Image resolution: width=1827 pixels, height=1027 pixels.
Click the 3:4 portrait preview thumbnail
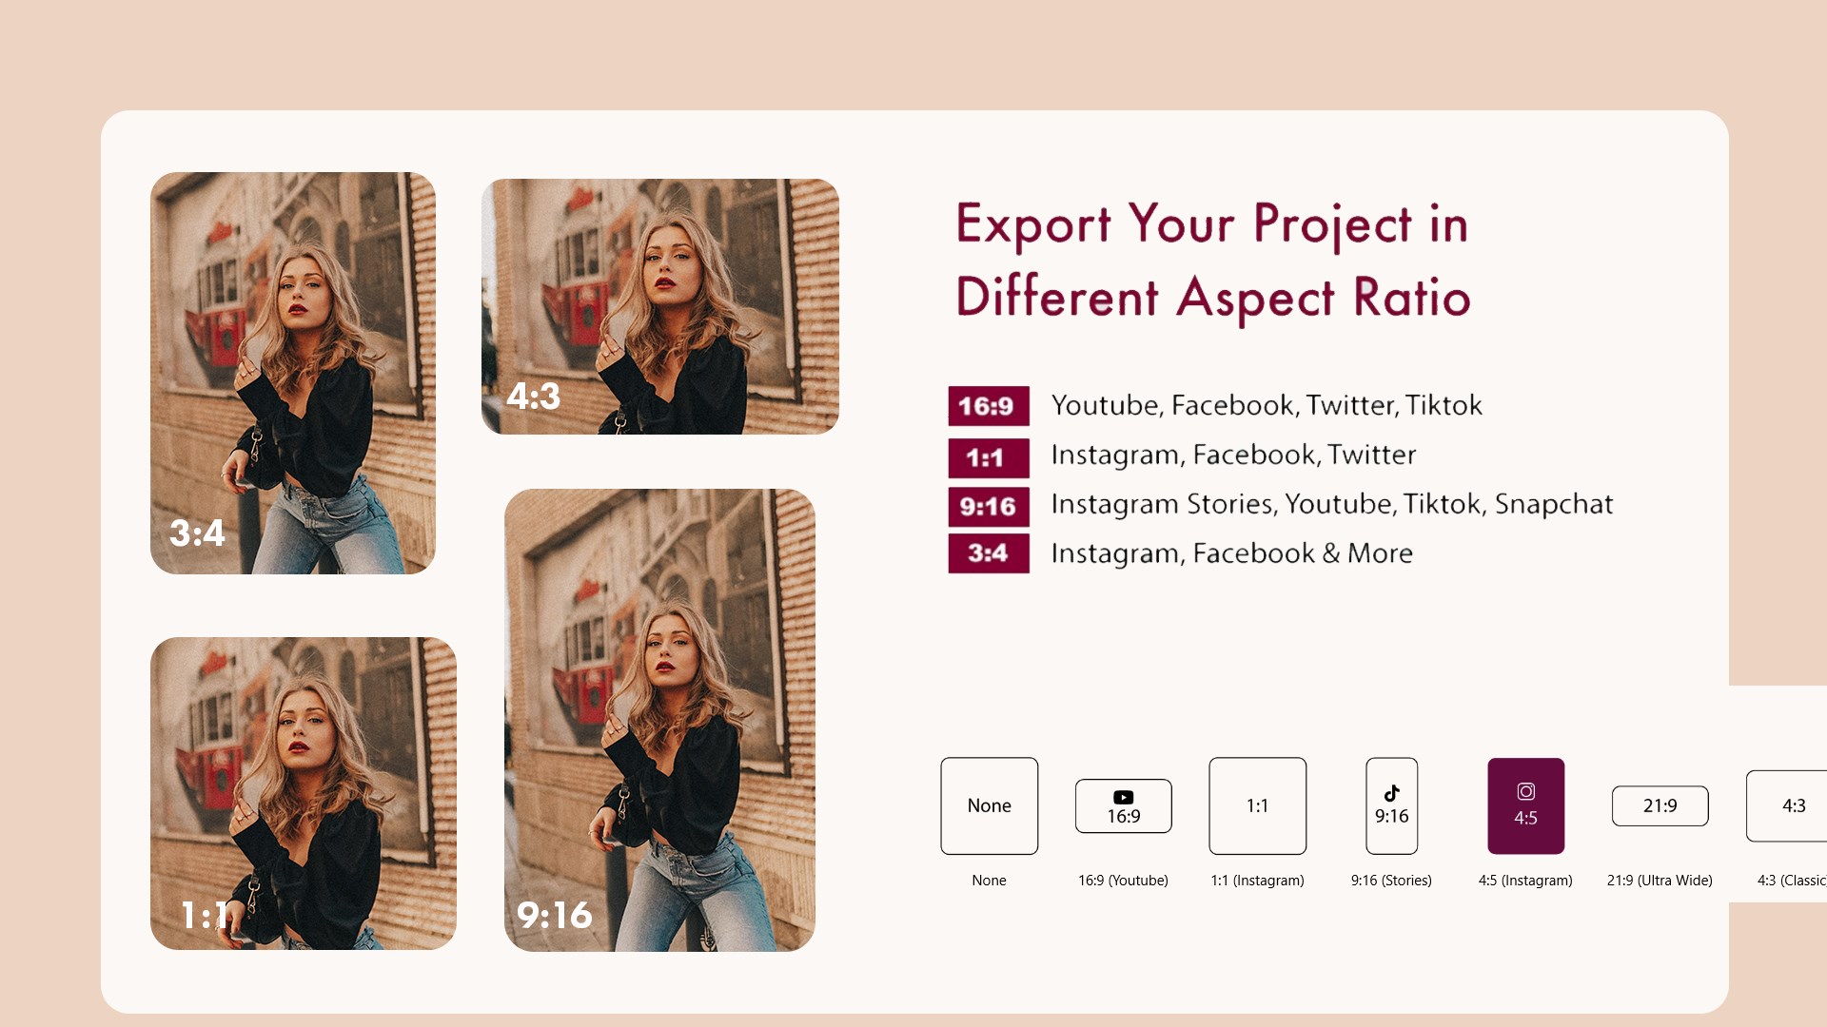coord(292,373)
